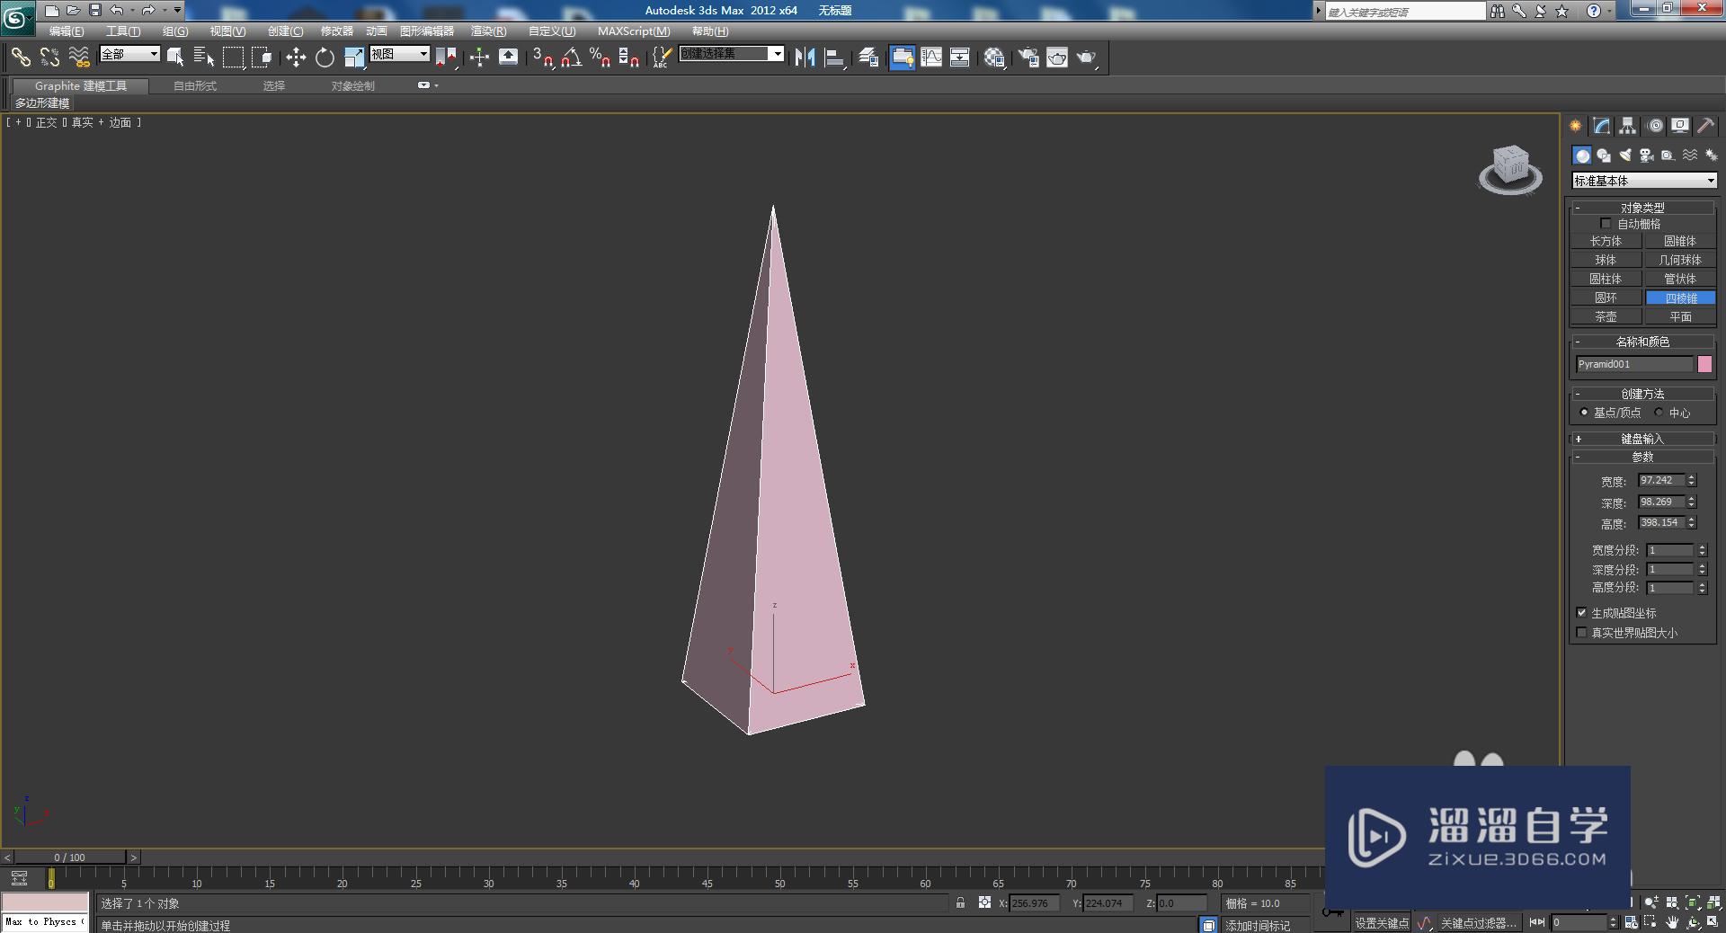Click the 长方体 primitive button

[x=1606, y=242]
